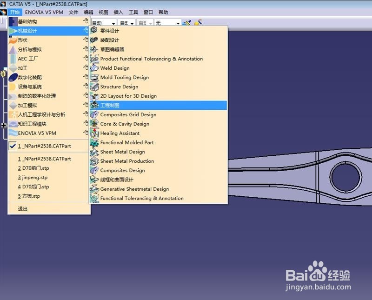
Task: Open the 文件 menu
Action: [73, 12]
